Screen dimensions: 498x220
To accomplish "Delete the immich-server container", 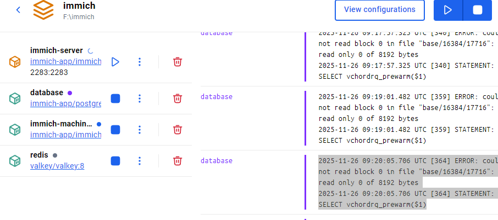I will pos(178,62).
